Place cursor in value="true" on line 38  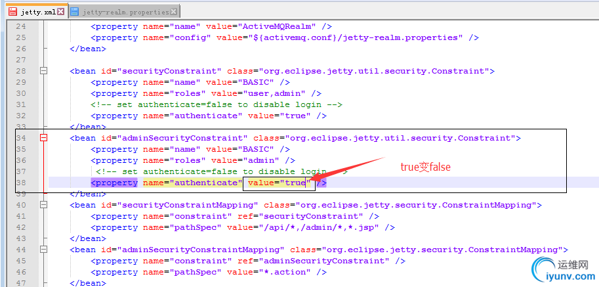point(279,183)
